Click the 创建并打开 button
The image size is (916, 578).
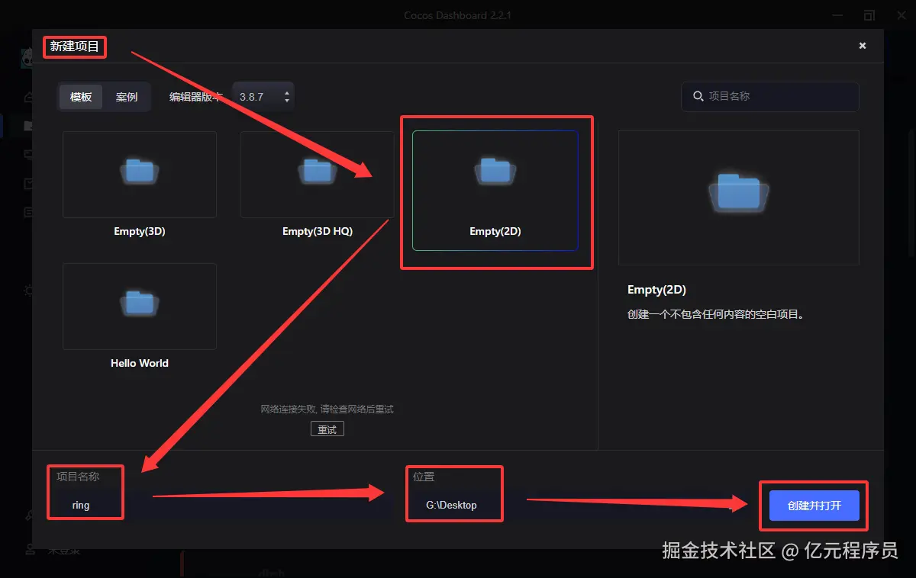[x=814, y=506]
